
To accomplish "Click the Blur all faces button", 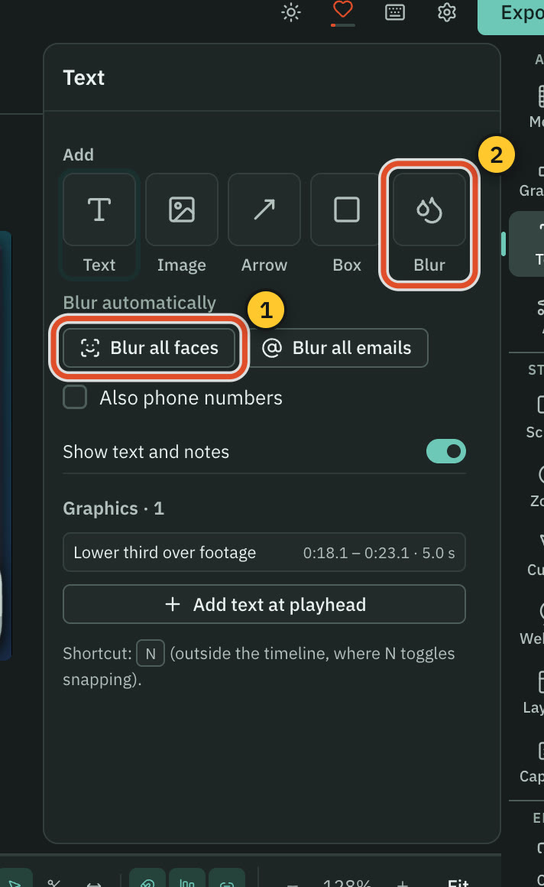I will (x=149, y=348).
